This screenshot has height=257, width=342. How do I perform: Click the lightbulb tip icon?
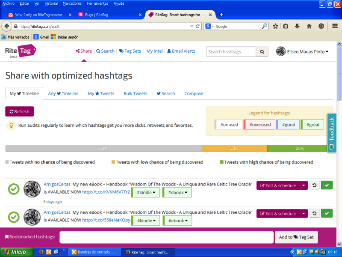11,126
